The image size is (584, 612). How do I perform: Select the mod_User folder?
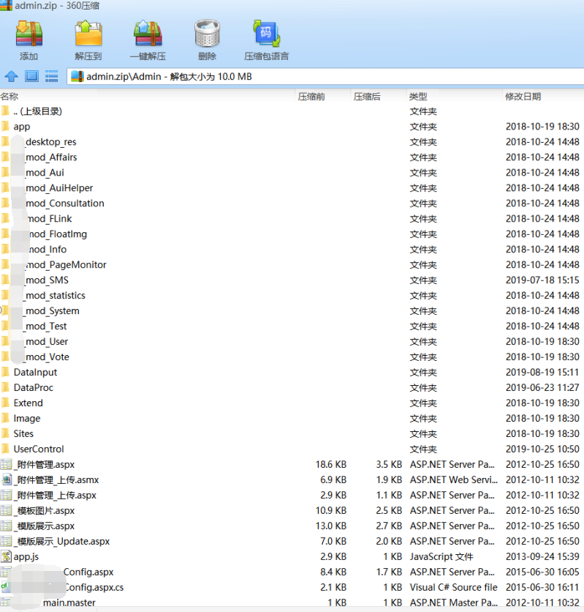[x=46, y=342]
